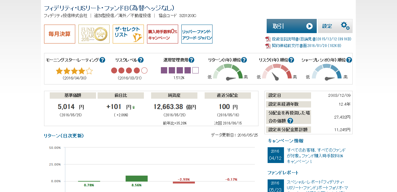
Task: Click the red -2.93% return bar
Action: (184, 183)
